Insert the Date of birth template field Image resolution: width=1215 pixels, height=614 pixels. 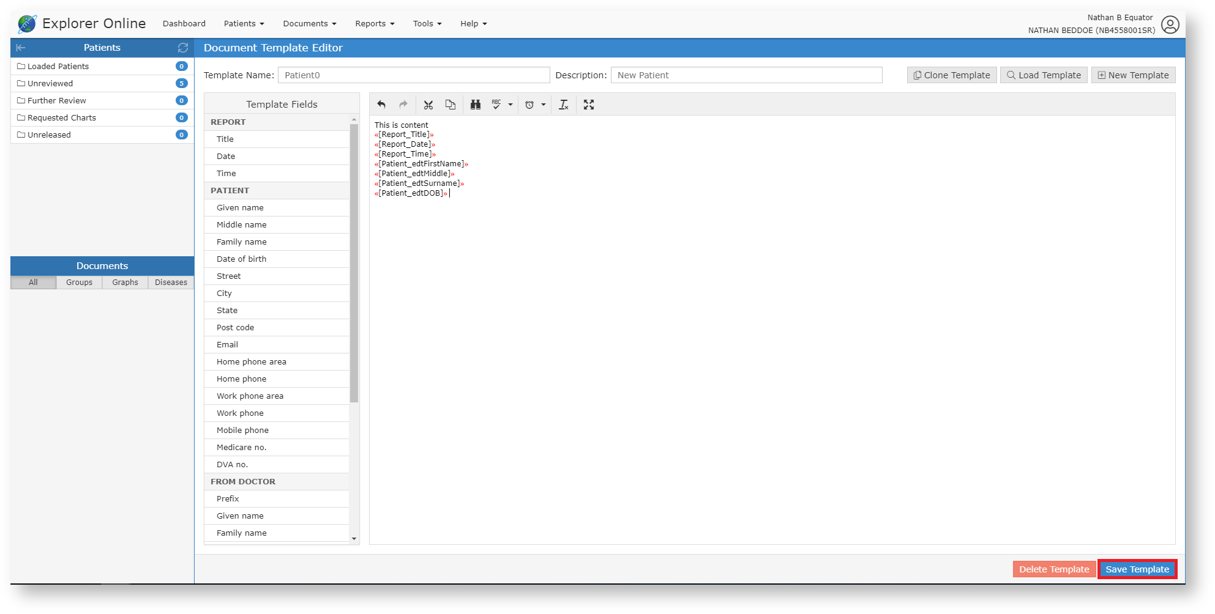(242, 259)
